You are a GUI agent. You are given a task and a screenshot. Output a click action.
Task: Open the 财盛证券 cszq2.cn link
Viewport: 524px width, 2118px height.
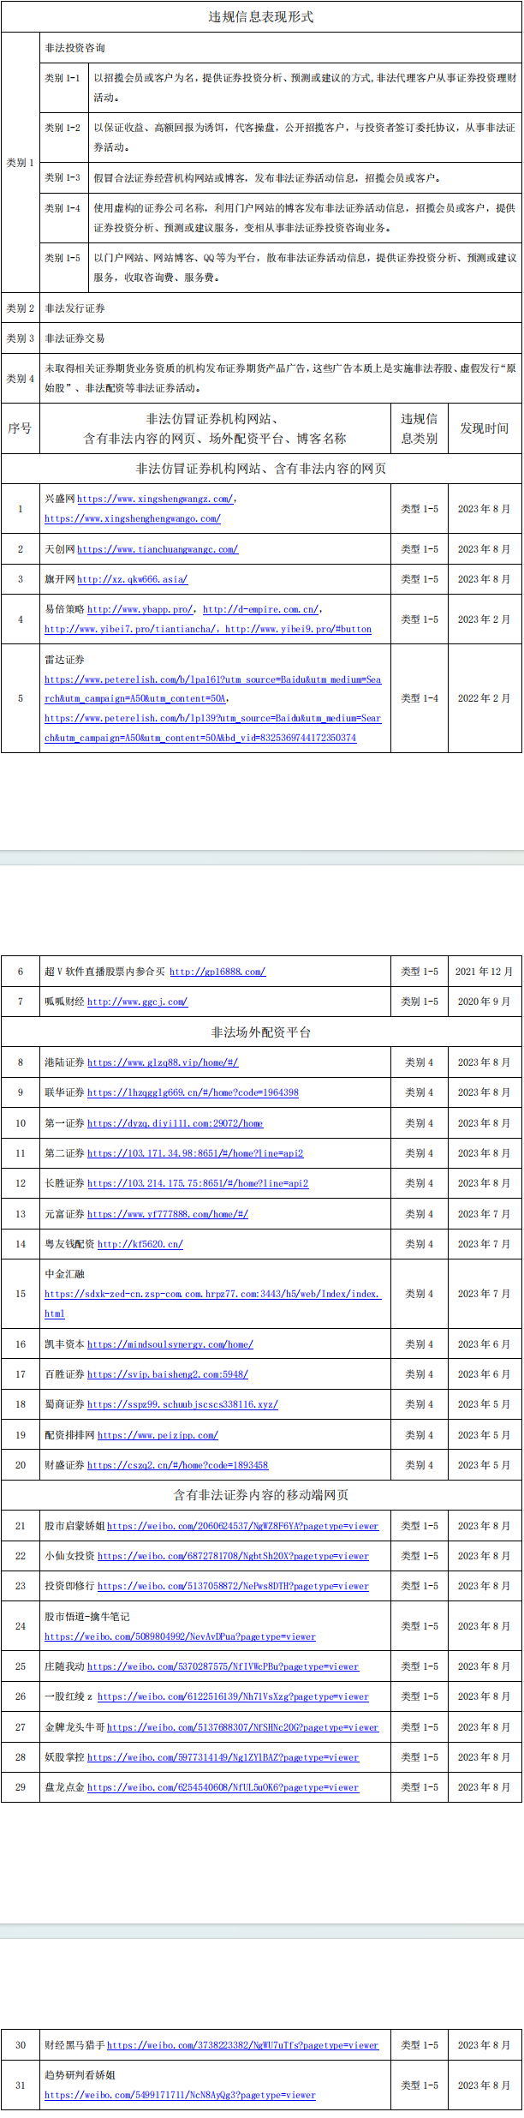(177, 1465)
